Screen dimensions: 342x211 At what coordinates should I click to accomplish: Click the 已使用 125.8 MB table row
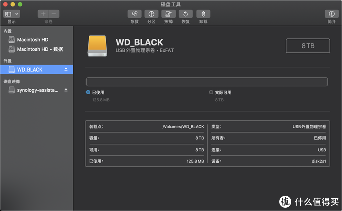pyautogui.click(x=146, y=161)
